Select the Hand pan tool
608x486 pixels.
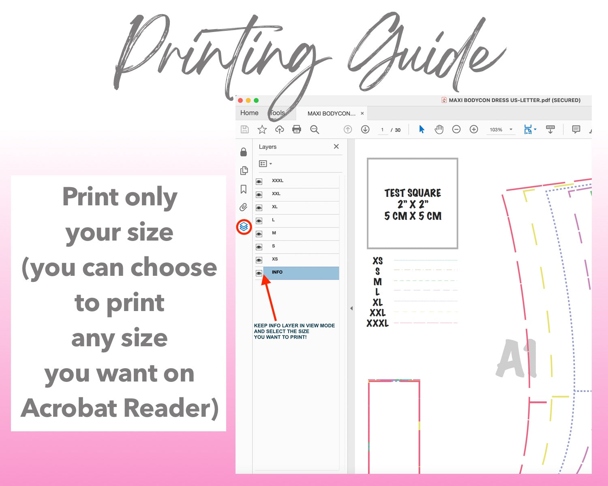[x=439, y=129]
